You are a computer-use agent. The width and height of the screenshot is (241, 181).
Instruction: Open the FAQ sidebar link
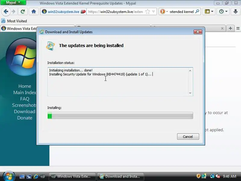coord(25,99)
